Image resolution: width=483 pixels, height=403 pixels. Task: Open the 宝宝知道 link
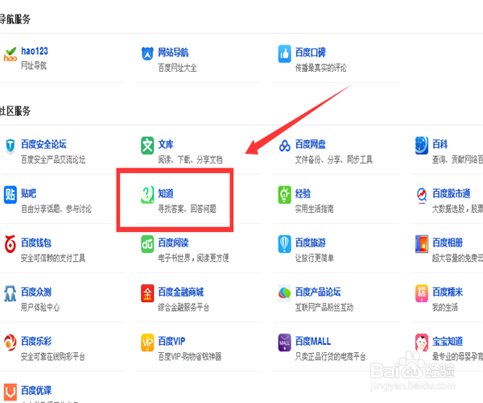pyautogui.click(x=448, y=341)
